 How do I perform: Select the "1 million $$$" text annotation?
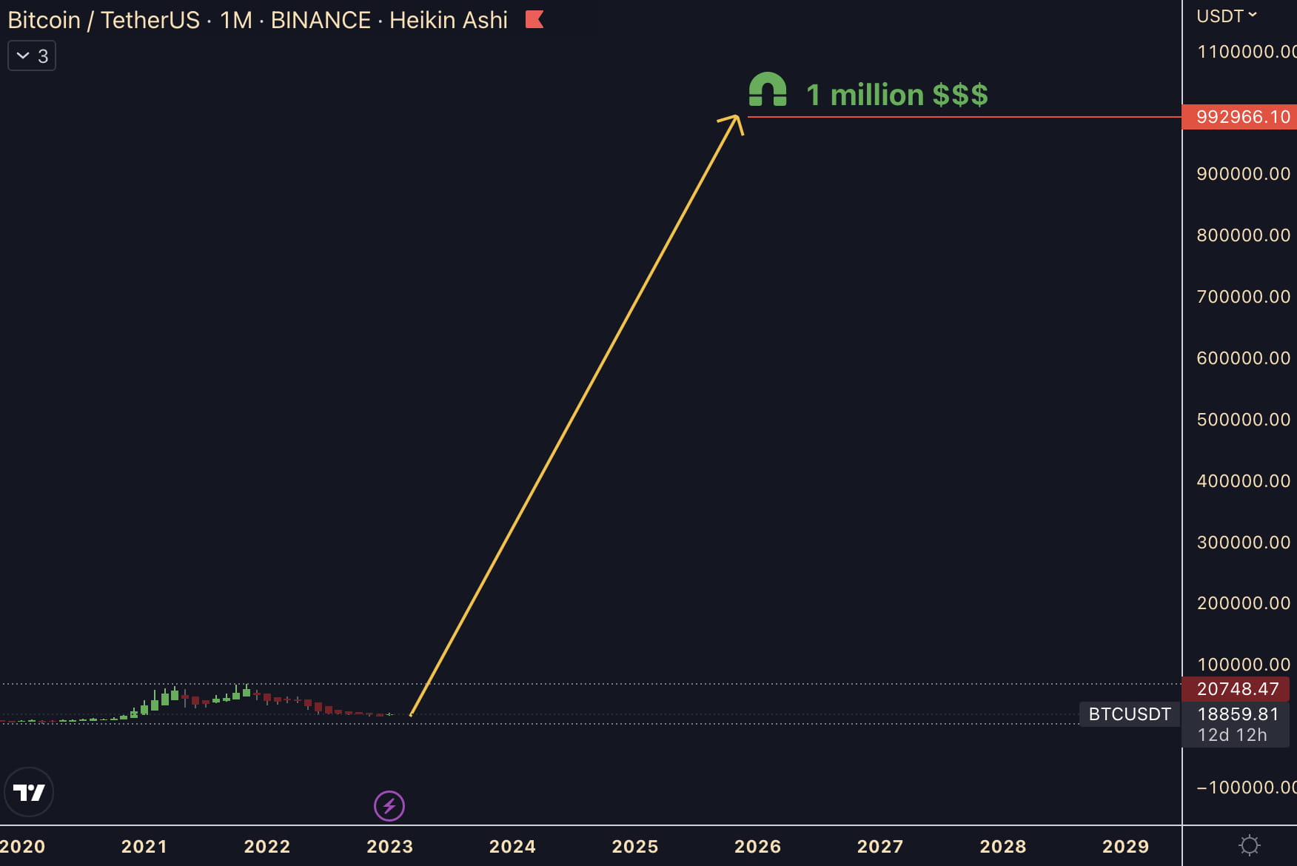(896, 95)
